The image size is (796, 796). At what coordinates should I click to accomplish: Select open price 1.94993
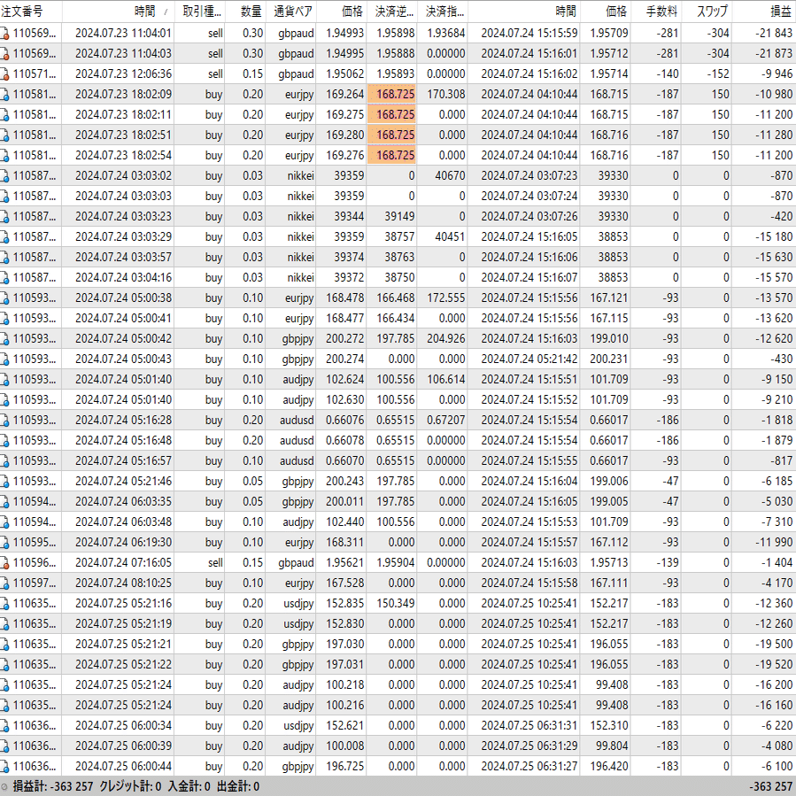click(344, 34)
